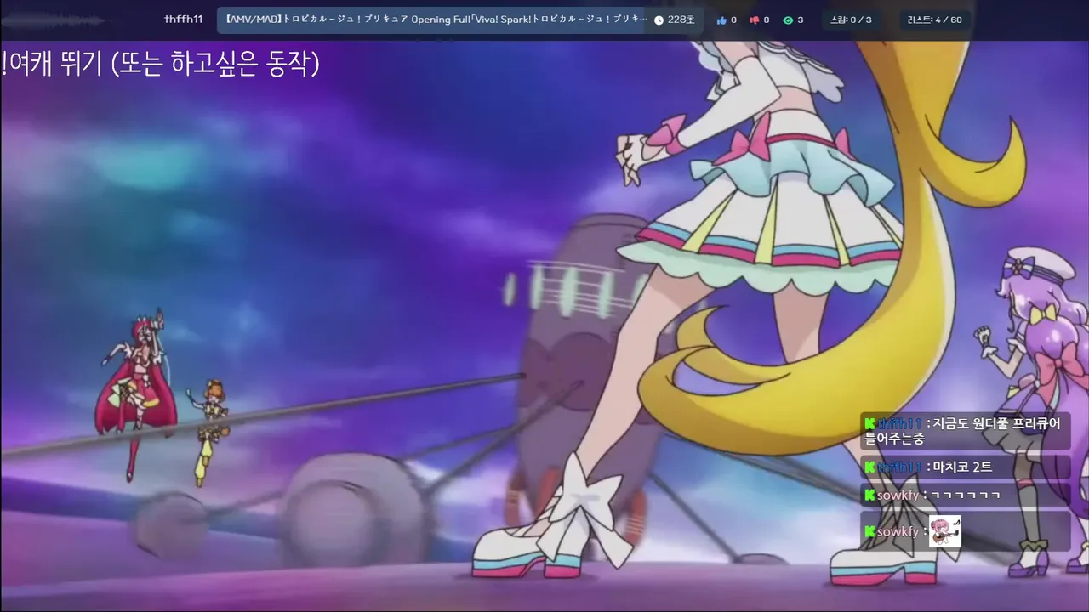Click the chat message '마치코 2트'
Image resolution: width=1089 pixels, height=612 pixels.
(966, 467)
